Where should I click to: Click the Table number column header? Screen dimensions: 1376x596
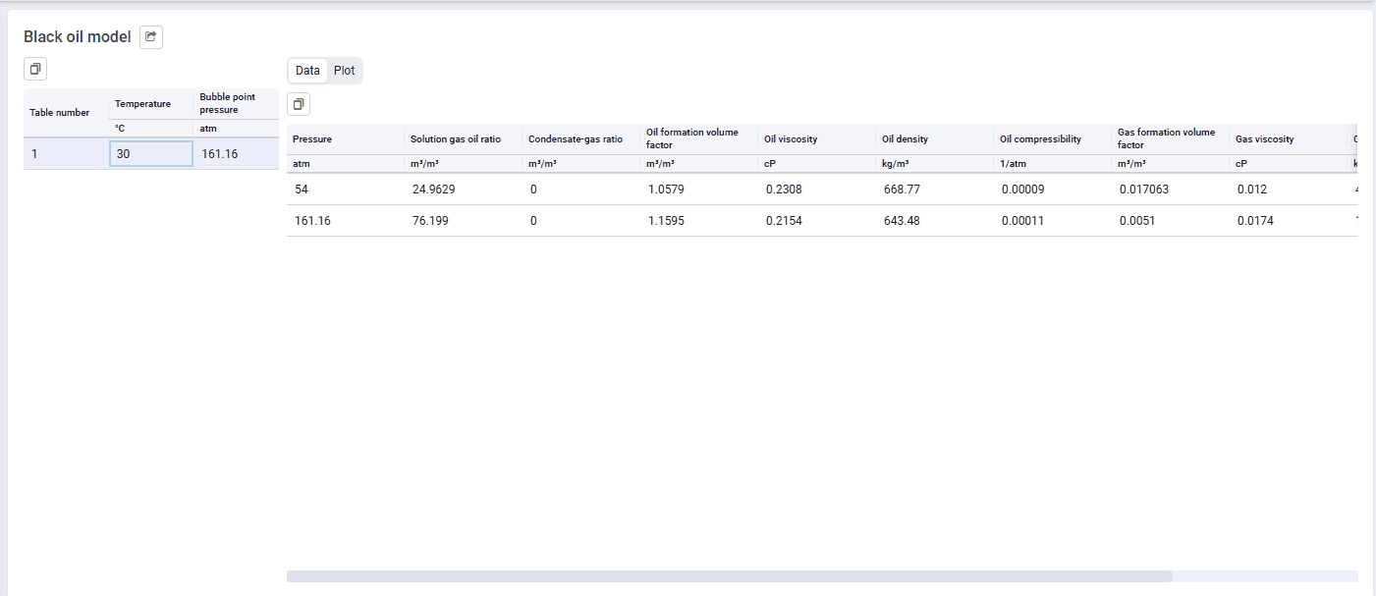66,112
